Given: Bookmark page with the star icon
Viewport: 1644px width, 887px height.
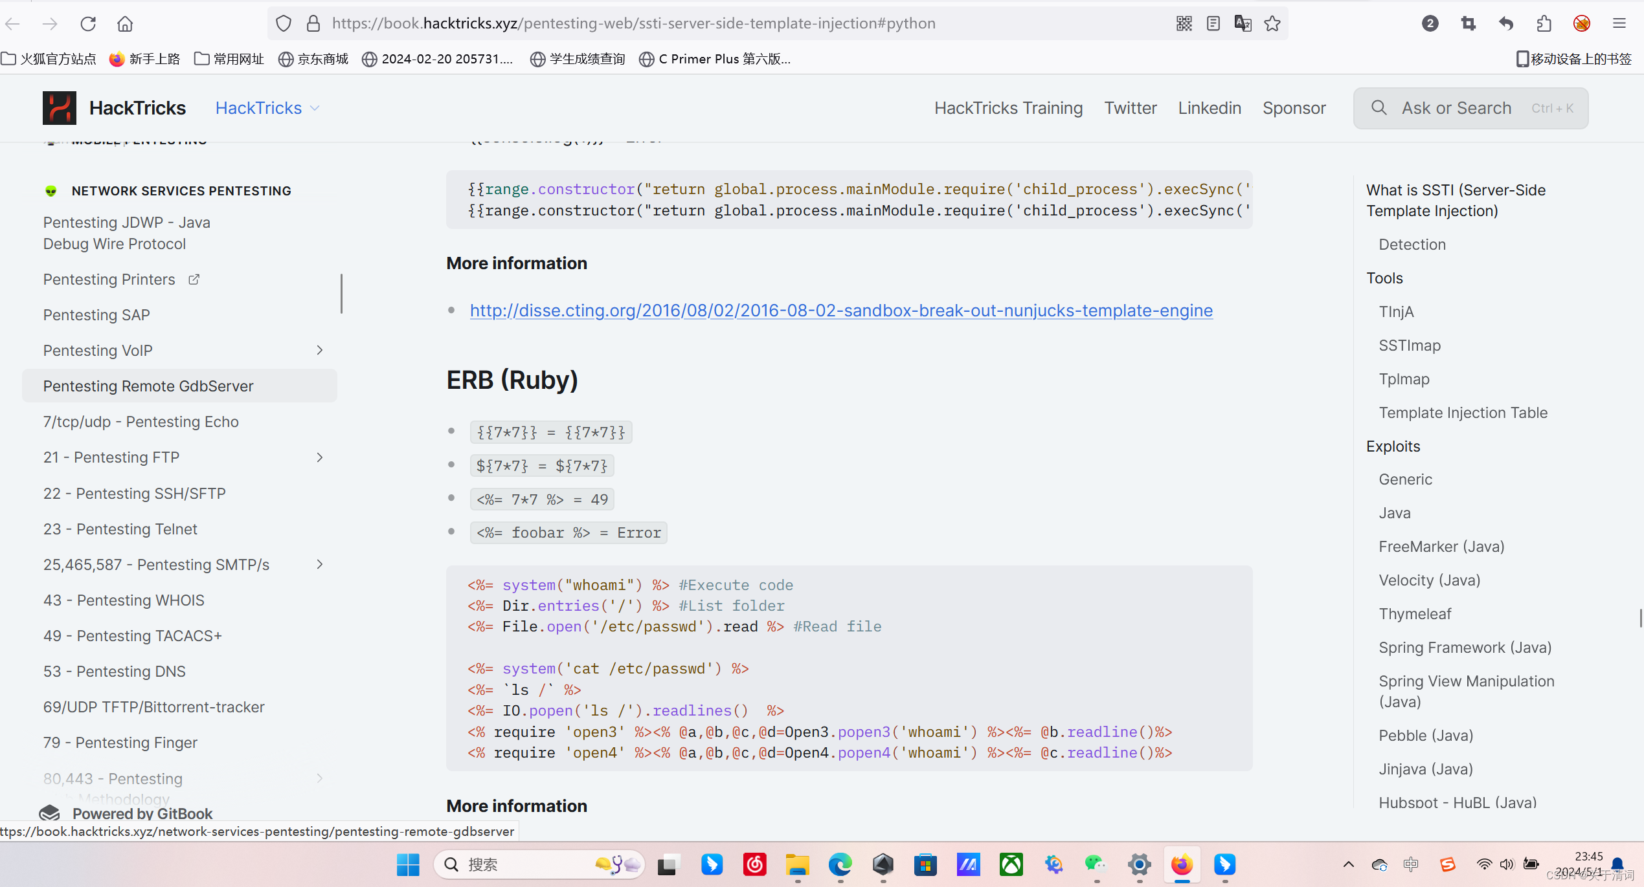Looking at the screenshot, I should tap(1272, 24).
